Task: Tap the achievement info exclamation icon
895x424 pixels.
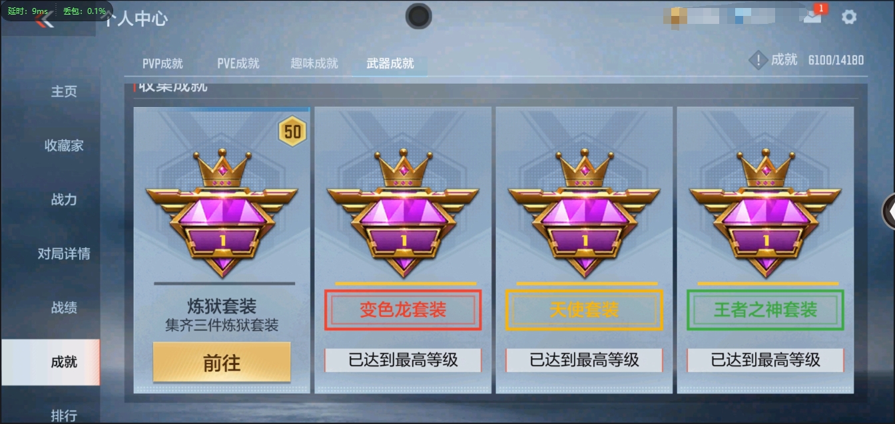Action: pos(758,60)
